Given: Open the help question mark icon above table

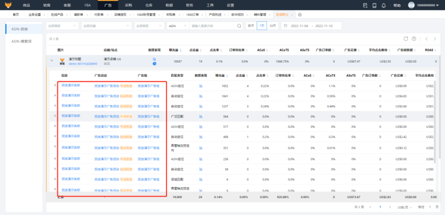Looking at the screenshot, I should [414, 39].
